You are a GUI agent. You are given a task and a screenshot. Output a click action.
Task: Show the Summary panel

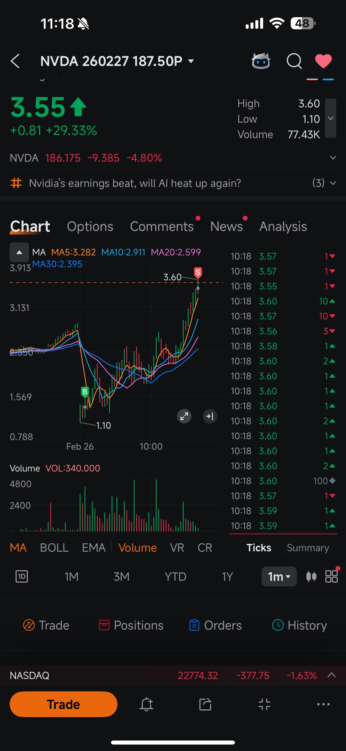click(x=308, y=547)
